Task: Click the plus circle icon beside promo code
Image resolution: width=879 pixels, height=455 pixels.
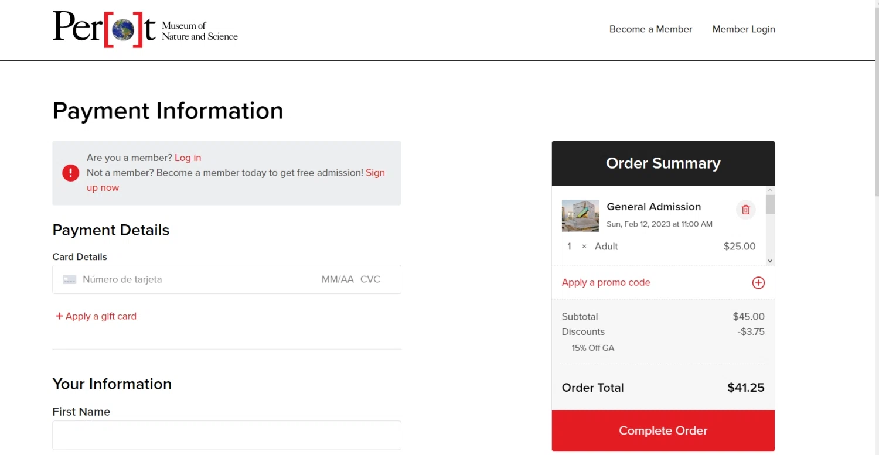Action: pyautogui.click(x=758, y=283)
